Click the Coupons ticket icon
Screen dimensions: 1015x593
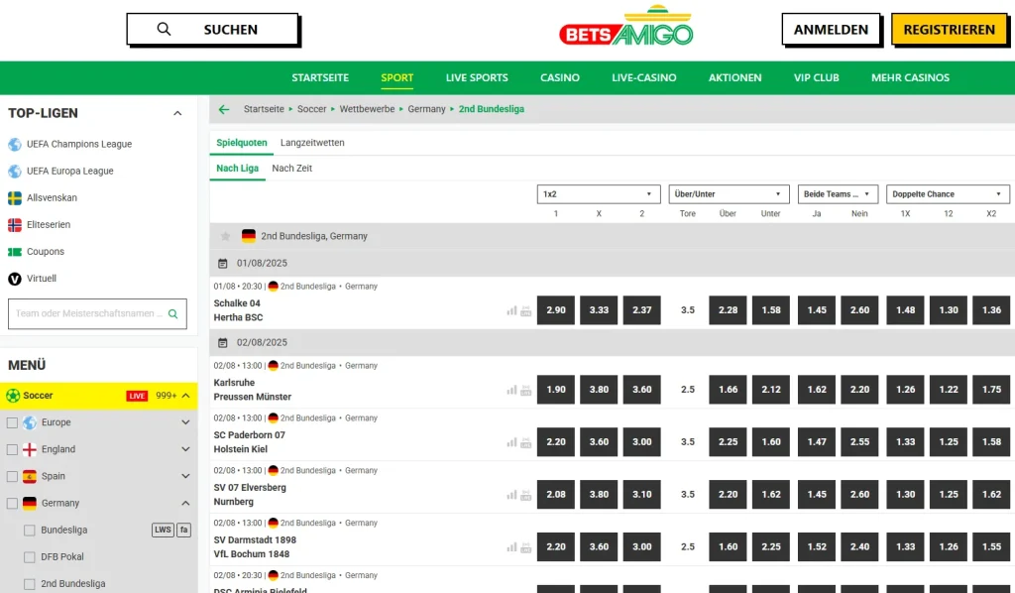(14, 252)
